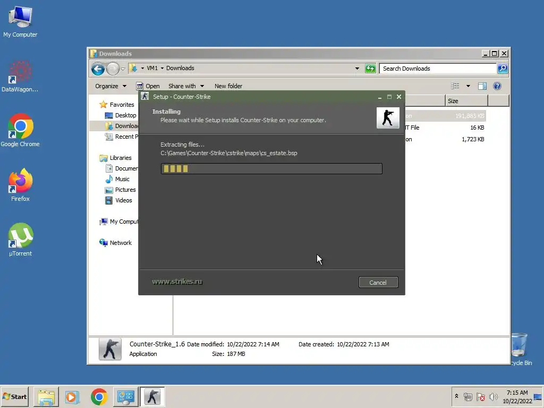
Task: Cancel the Counter-Strike installation
Action: [378, 283]
